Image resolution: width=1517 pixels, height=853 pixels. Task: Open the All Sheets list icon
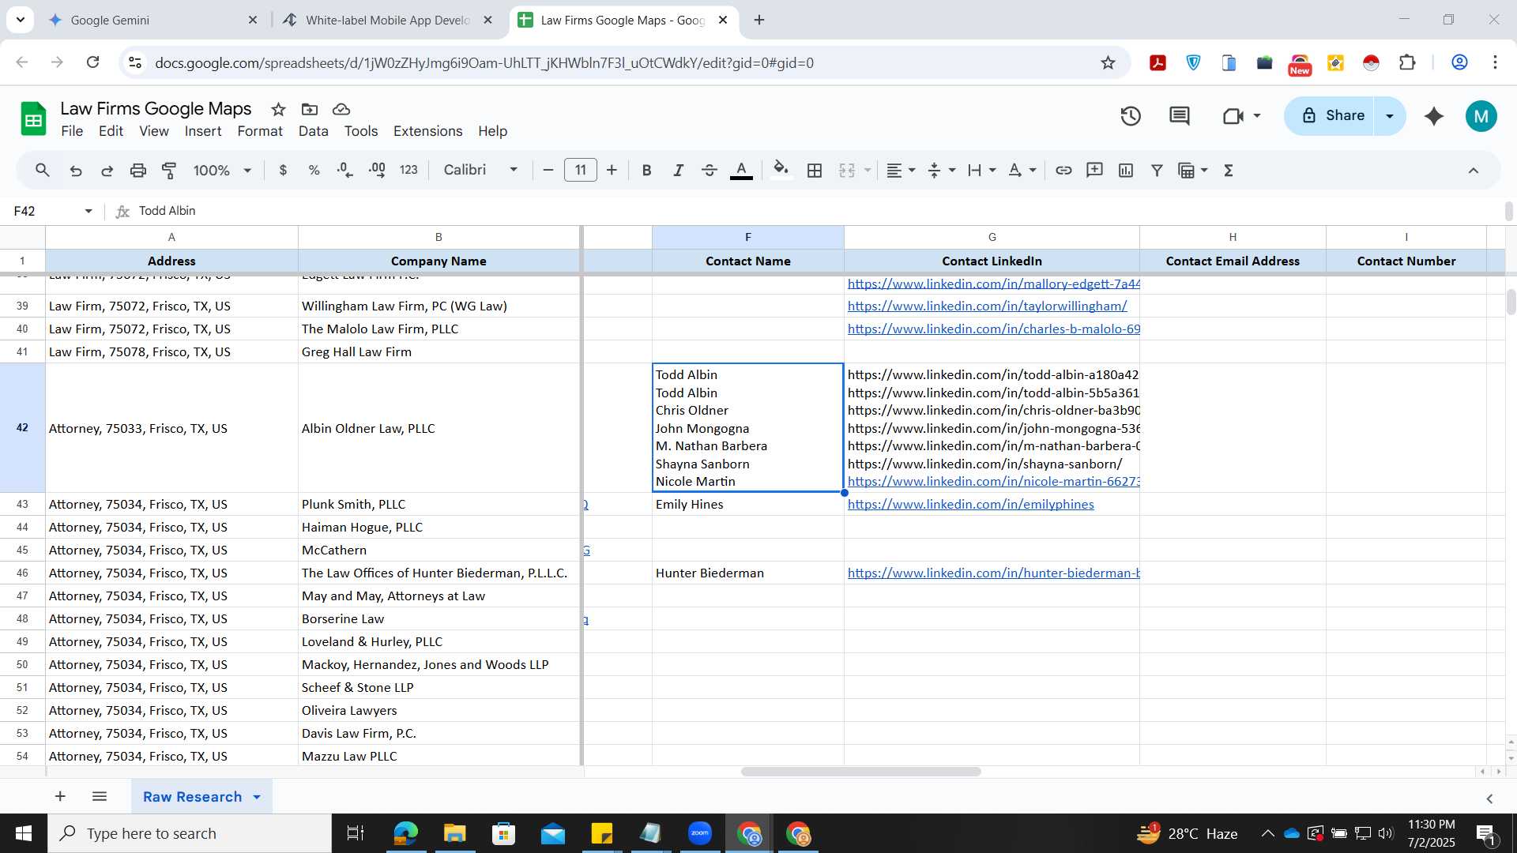pos(100,796)
